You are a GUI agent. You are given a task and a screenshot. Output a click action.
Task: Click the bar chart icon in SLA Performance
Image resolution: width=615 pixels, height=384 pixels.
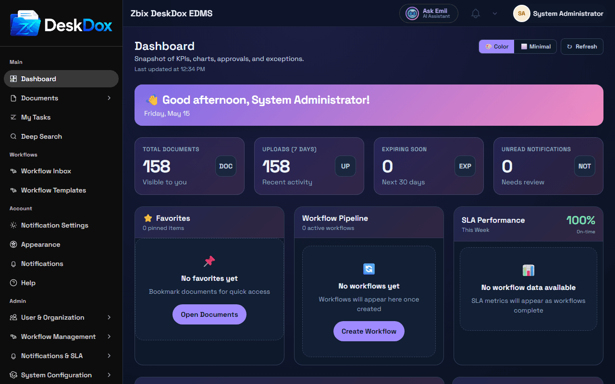coord(529,270)
